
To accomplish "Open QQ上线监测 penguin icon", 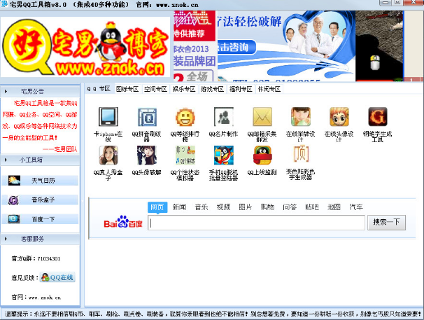I will (262, 155).
